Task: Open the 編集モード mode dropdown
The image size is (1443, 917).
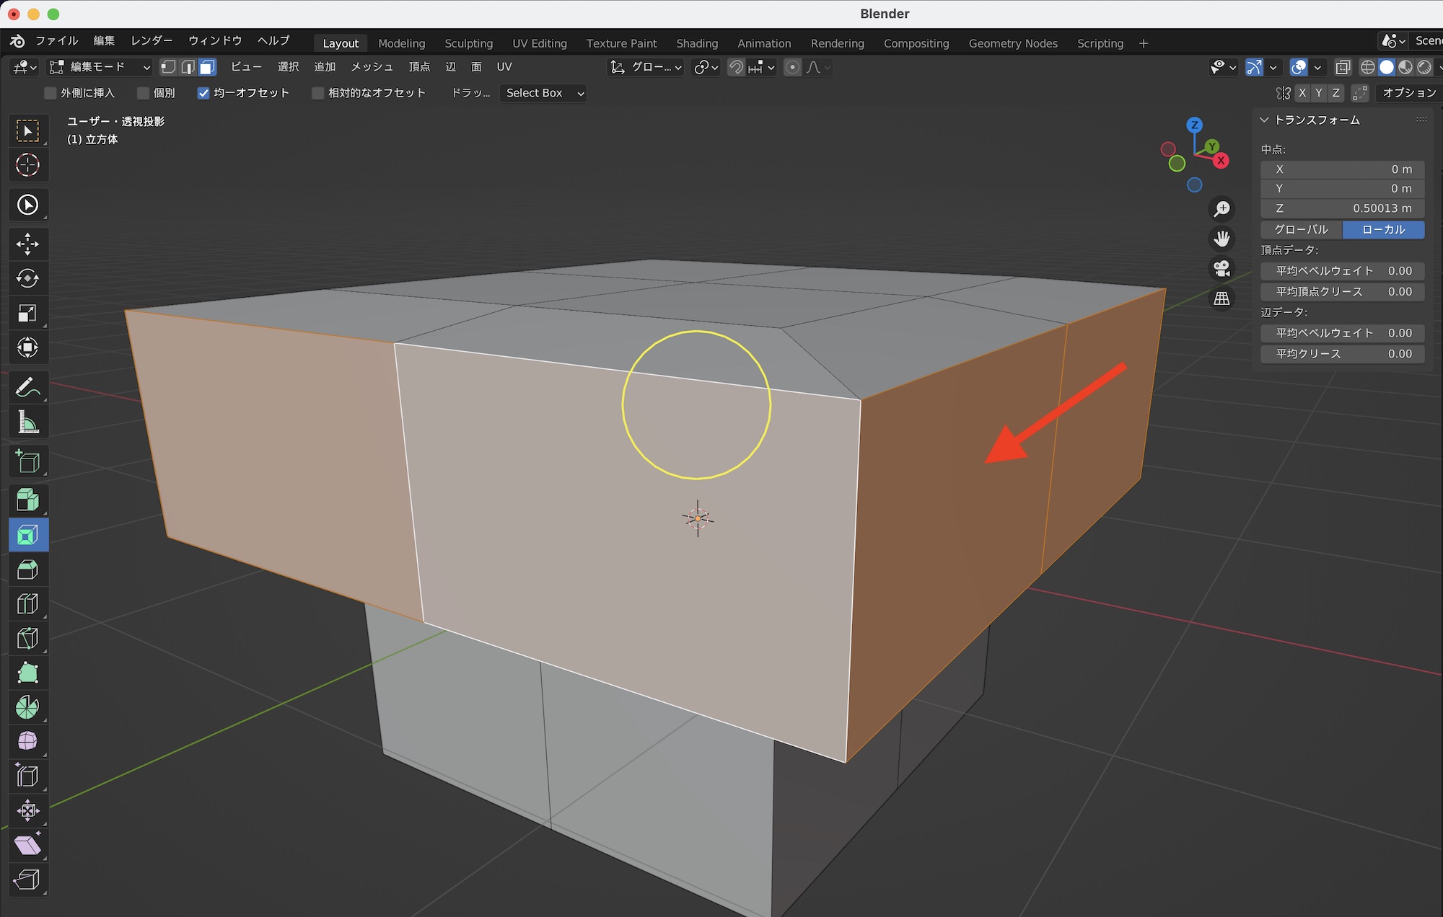Action: click(100, 67)
